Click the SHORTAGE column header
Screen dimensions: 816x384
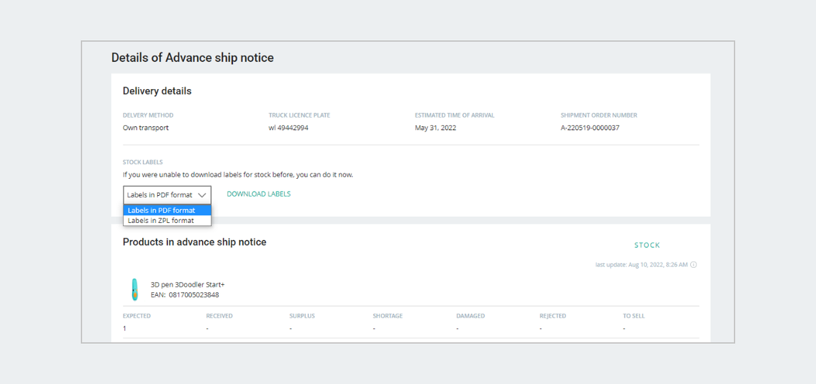[x=388, y=316]
